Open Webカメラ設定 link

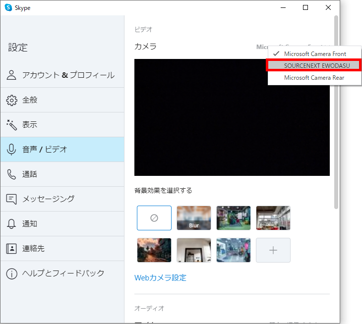[x=160, y=278]
